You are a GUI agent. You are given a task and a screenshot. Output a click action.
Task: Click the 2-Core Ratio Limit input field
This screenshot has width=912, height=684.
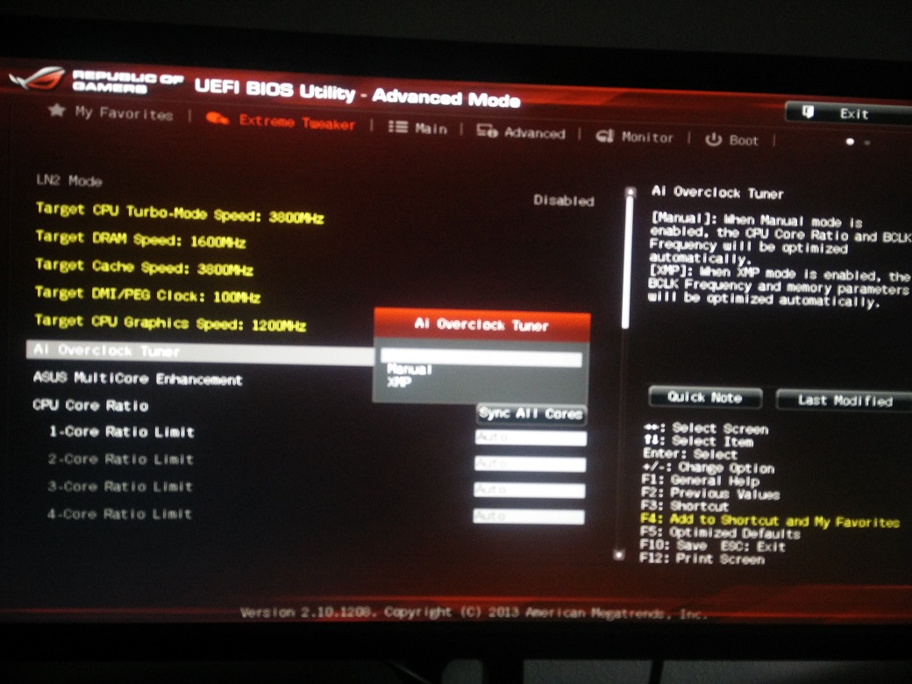[x=530, y=464]
